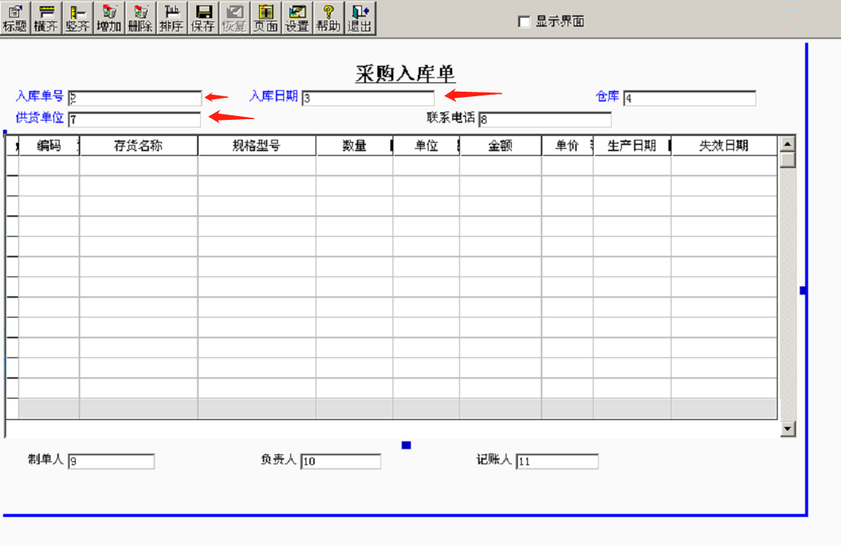
Task: Open the 排序 (sort) tool
Action: click(x=172, y=18)
